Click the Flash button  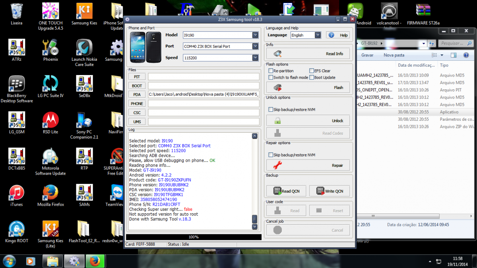[308, 87]
